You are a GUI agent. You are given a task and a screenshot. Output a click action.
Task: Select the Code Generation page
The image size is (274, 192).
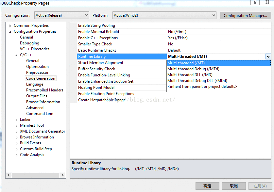(41, 78)
